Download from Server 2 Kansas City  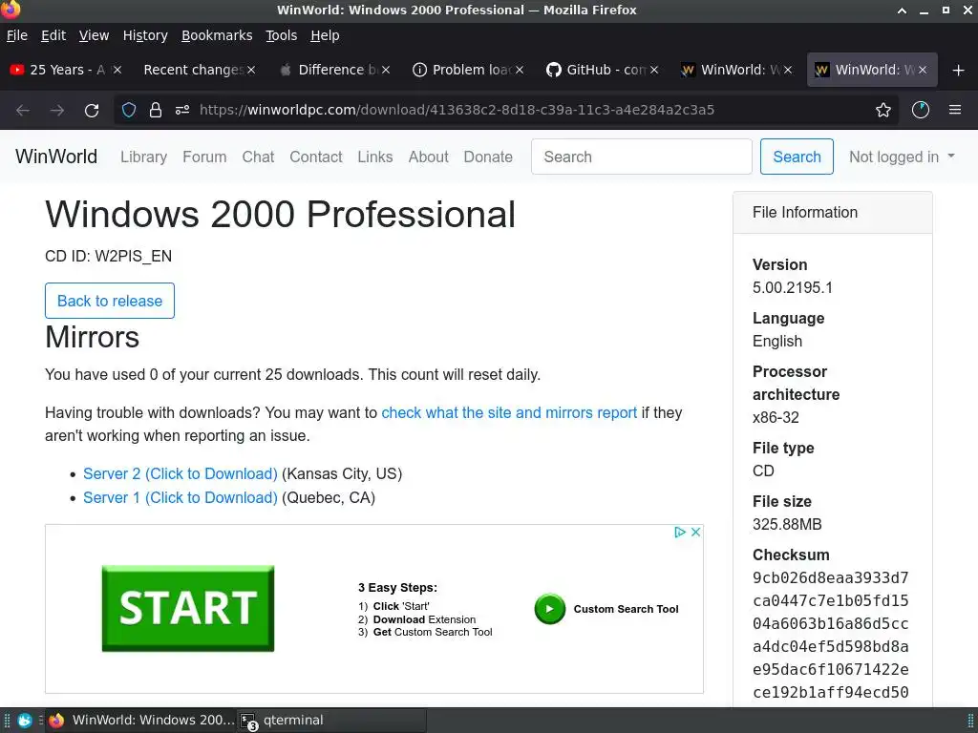click(181, 474)
